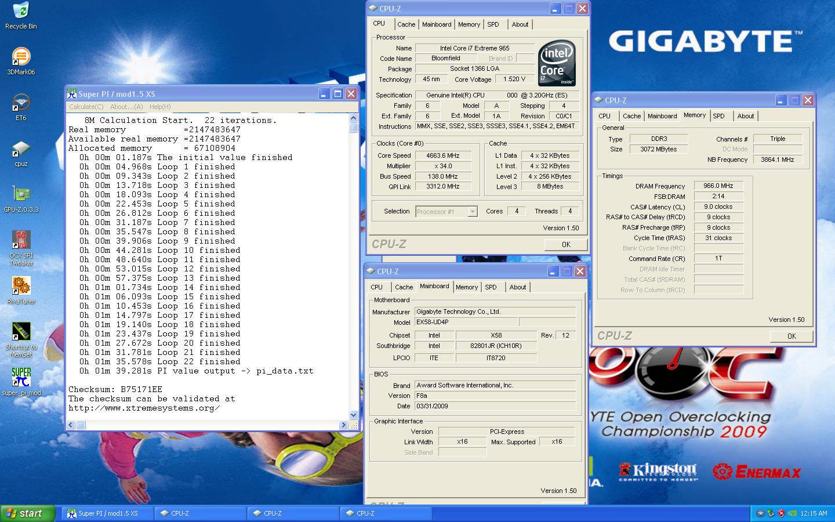Select Cache tab in Mainboard window
835x522 pixels.
[x=404, y=287]
